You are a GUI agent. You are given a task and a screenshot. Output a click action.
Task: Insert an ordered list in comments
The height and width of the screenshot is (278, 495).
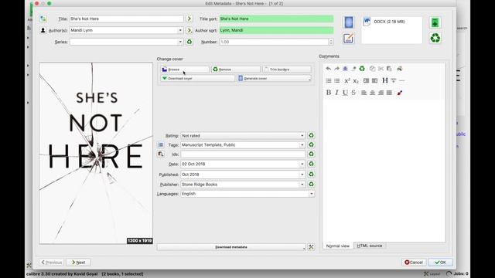pyautogui.click(x=328, y=80)
